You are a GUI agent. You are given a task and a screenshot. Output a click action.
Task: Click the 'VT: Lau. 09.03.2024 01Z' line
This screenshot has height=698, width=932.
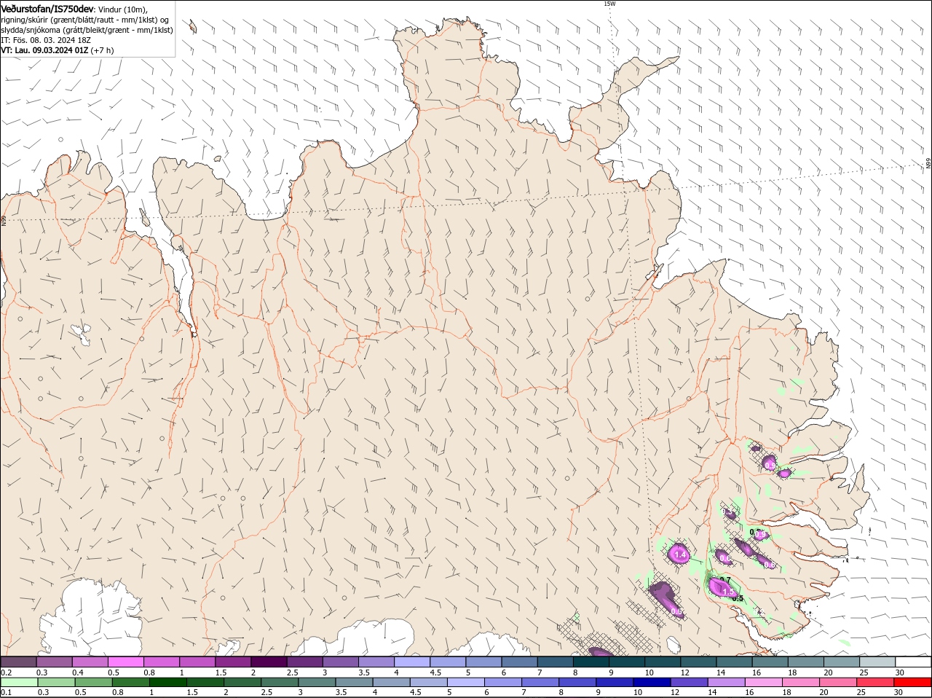point(44,50)
